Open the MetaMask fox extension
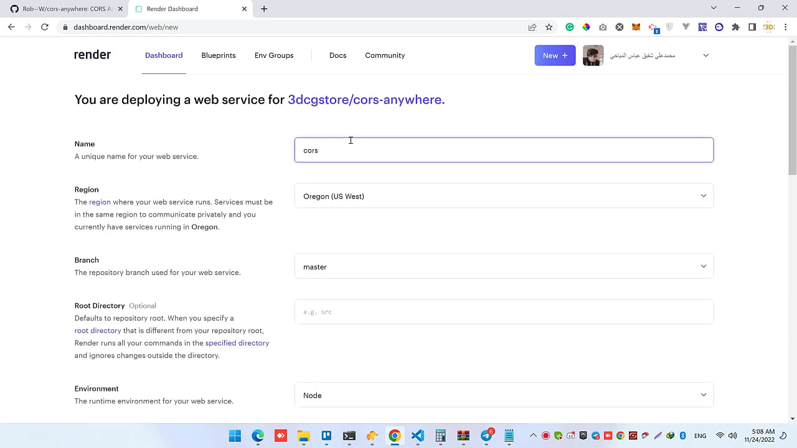797x448 pixels. pyautogui.click(x=636, y=27)
